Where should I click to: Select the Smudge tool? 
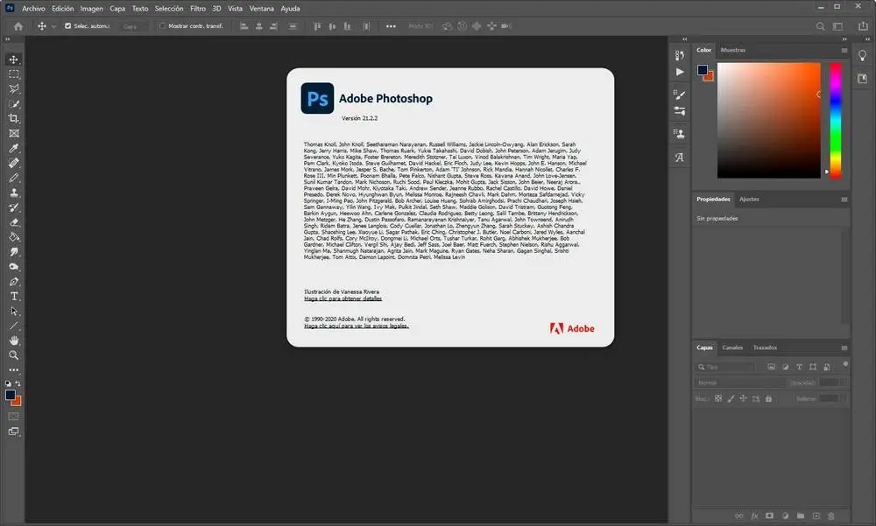coord(14,252)
